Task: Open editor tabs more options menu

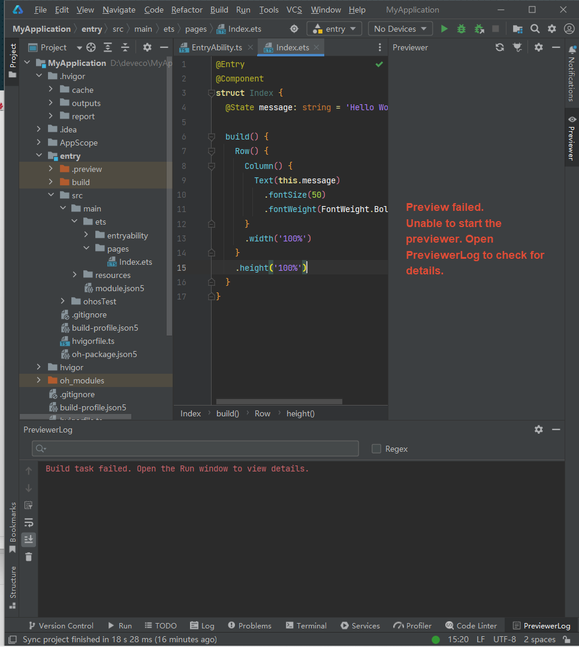Action: [379, 47]
